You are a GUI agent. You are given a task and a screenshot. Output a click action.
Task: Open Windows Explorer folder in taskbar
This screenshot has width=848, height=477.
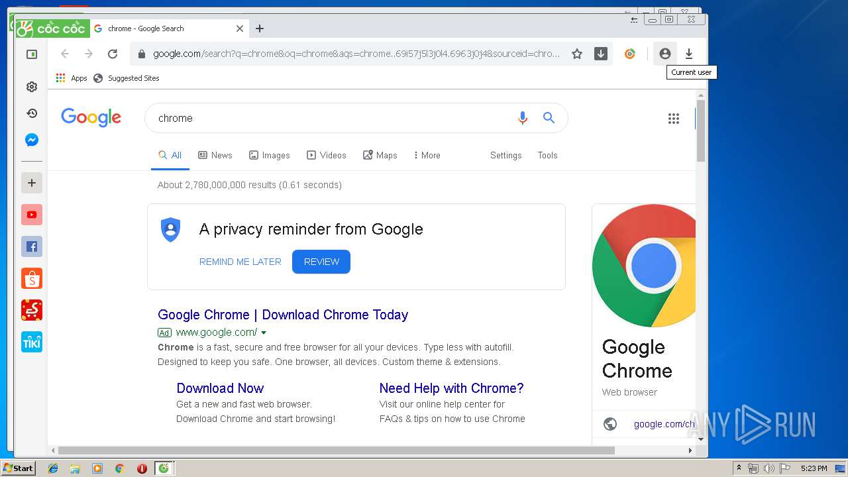tap(75, 468)
